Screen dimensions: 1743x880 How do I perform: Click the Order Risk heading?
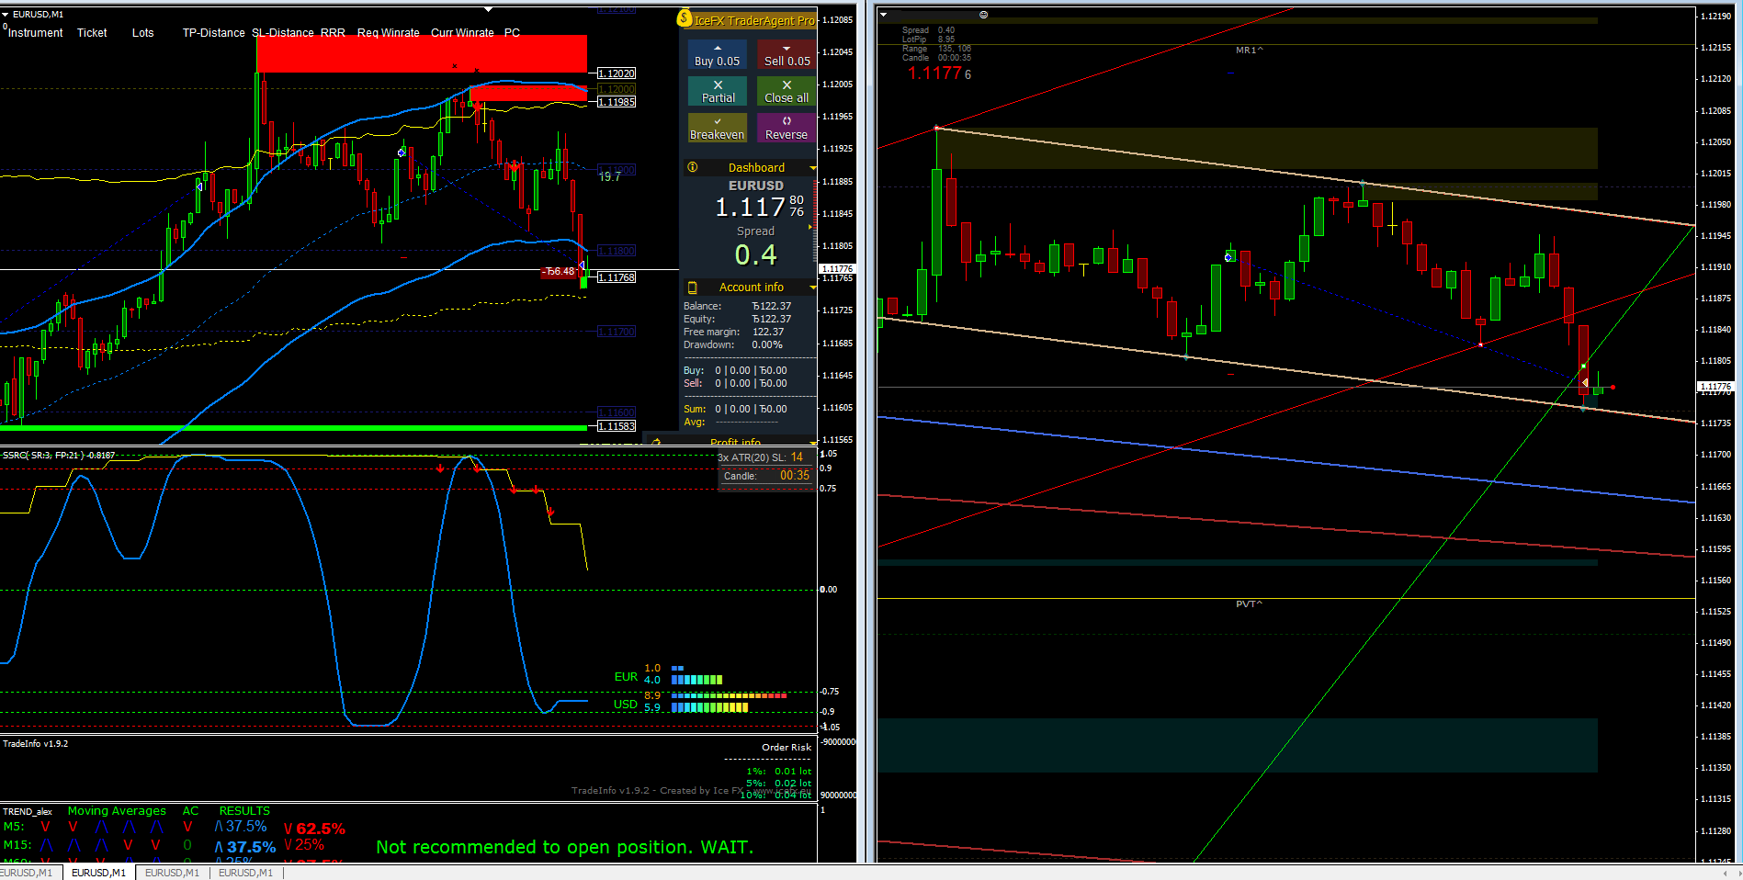(x=787, y=747)
